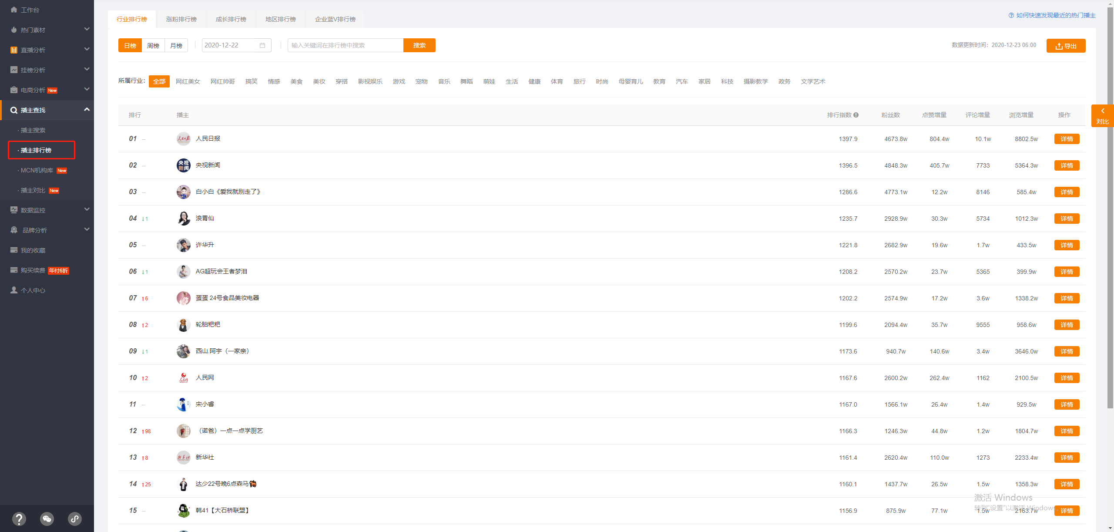Filter by 游戏 industry
Image resolution: width=1114 pixels, height=532 pixels.
[x=399, y=81]
